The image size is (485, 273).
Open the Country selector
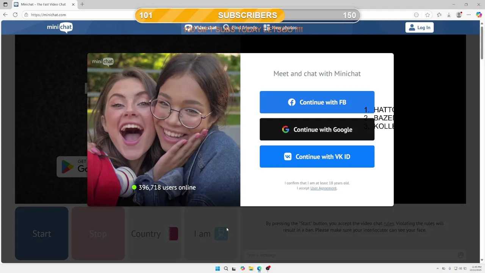click(154, 234)
